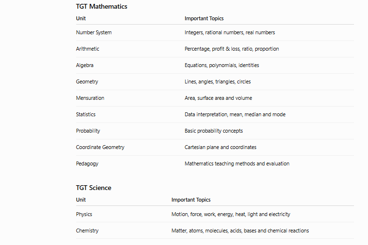
Task: Select the Mensuration unit cell
Action: [90, 98]
